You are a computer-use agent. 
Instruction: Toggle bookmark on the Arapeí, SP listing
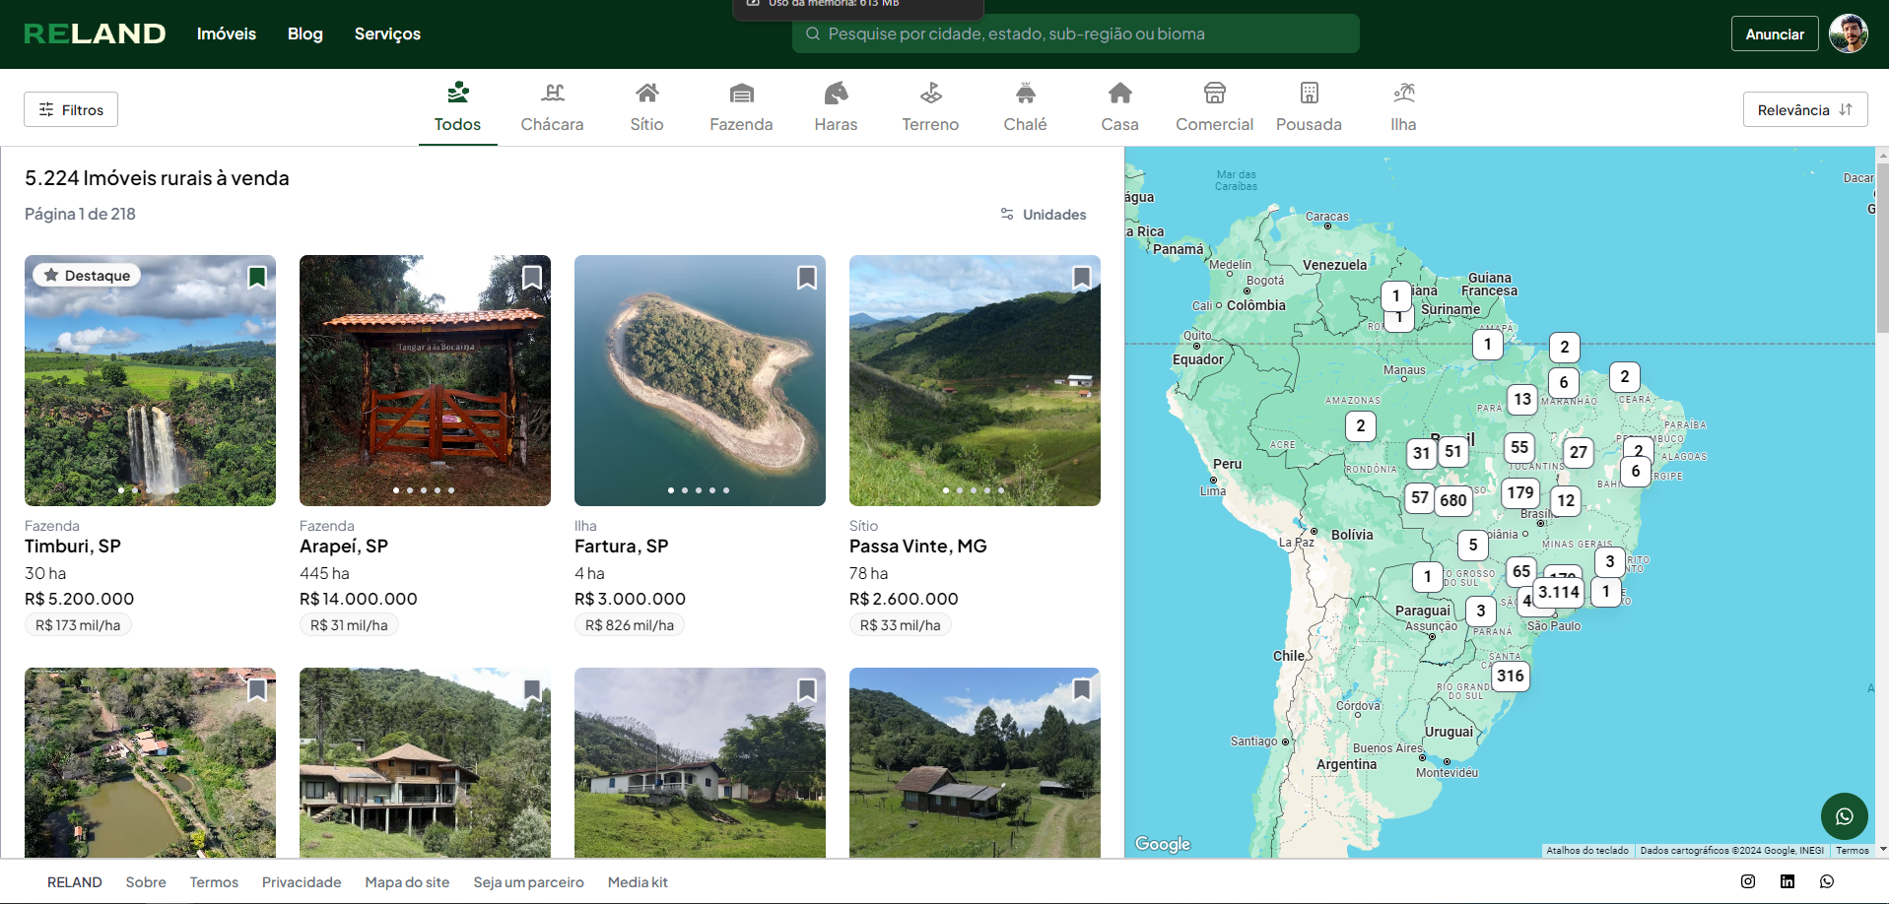(532, 278)
